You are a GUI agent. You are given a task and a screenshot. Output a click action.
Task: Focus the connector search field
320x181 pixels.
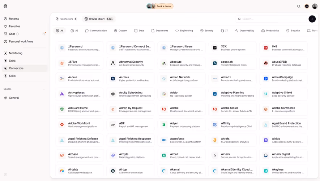tap(272, 19)
